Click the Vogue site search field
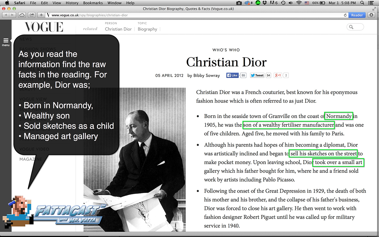This screenshot has height=237, width=379. [x=355, y=27]
